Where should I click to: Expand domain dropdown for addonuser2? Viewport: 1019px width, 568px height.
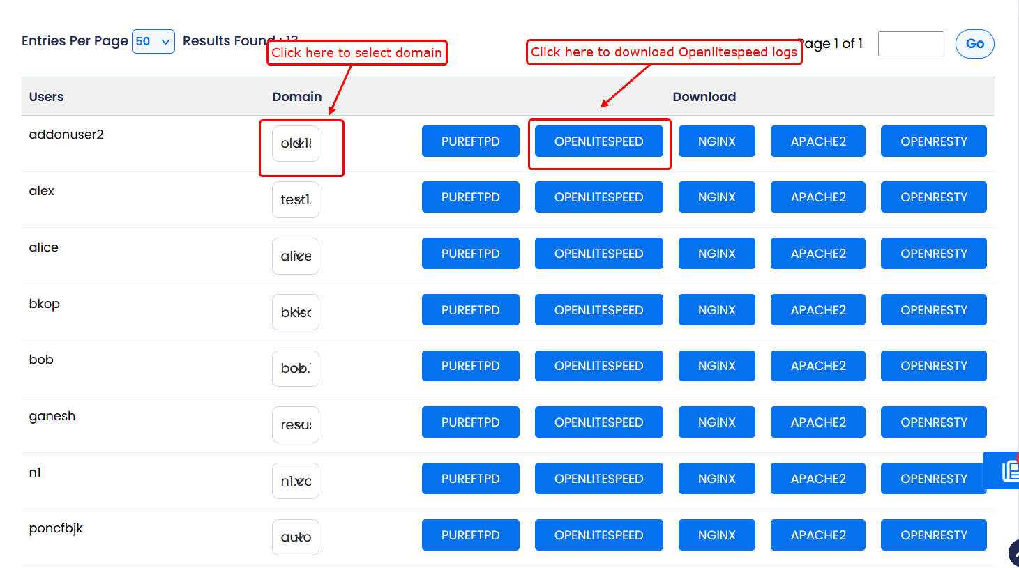click(x=296, y=144)
